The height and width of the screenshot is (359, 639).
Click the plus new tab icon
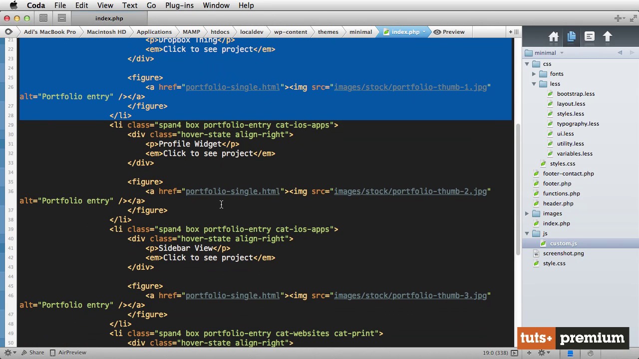(618, 18)
